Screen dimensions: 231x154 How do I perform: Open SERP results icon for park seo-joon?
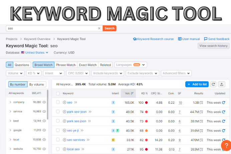click(x=202, y=112)
